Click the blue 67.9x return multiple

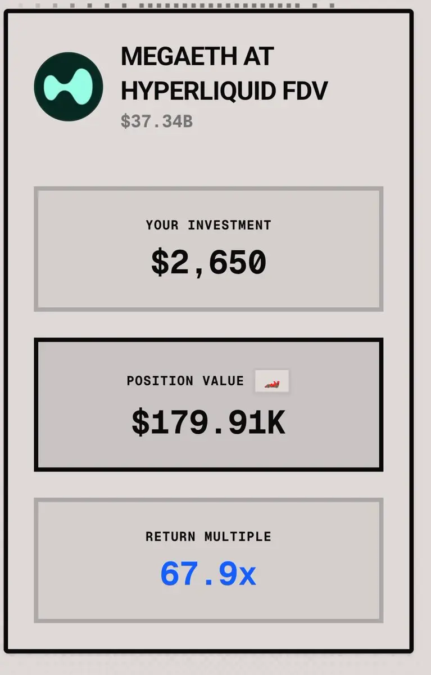click(208, 575)
